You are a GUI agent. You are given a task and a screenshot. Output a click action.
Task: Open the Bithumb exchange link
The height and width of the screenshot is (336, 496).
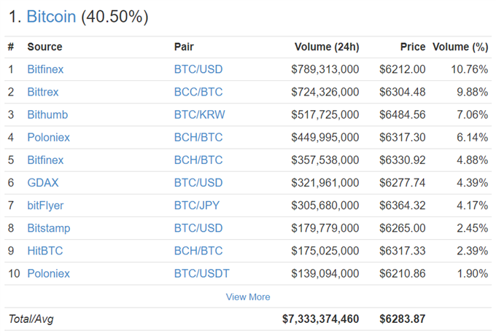(x=47, y=114)
